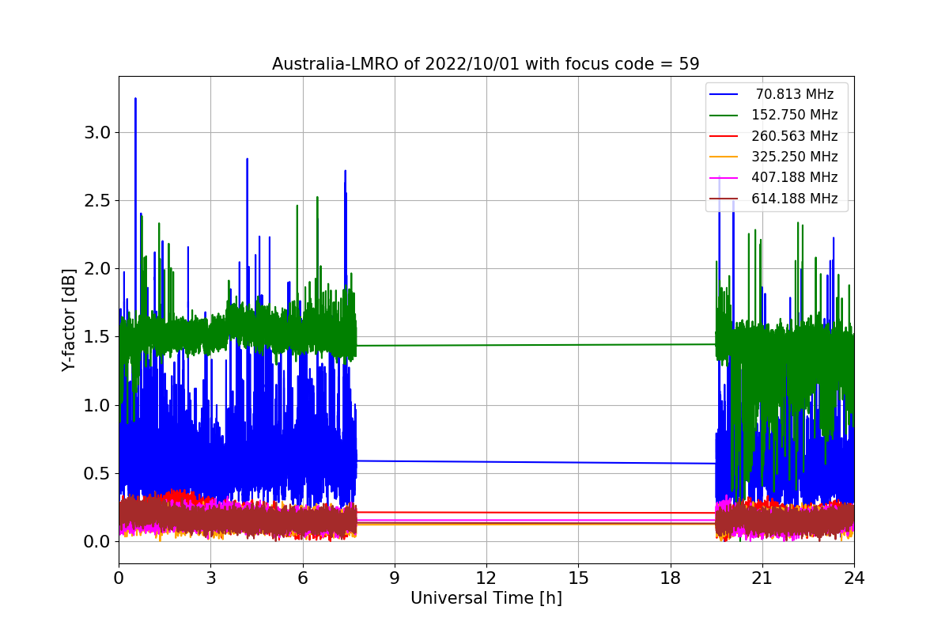This screenshot has width=949, height=633.
Task: Select the '614.188 MHz' legend label
Action: click(795, 199)
